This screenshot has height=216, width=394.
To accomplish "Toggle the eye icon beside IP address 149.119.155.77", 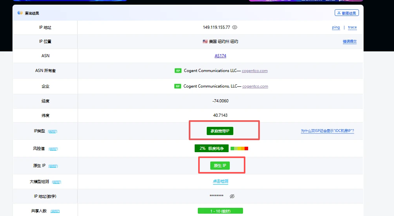I will click(235, 27).
